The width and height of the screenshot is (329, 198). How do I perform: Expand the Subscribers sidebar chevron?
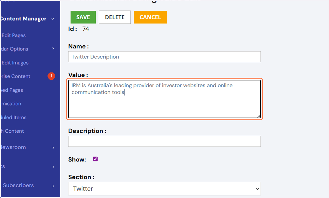[x=53, y=186]
